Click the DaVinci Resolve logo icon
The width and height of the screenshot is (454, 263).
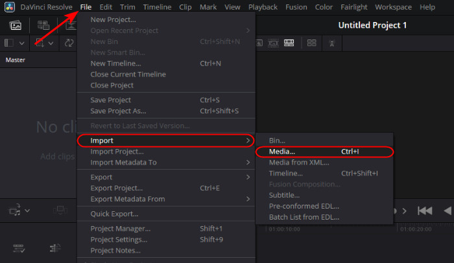(x=9, y=7)
